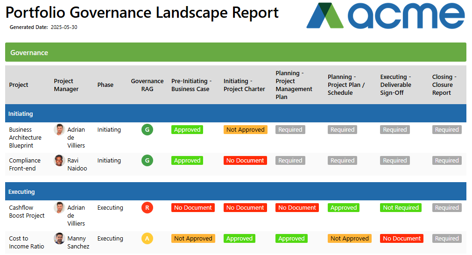Click No Document Project Management Plan badge for Cashflow Boost
This screenshot has height=255, width=472.
[x=297, y=208]
